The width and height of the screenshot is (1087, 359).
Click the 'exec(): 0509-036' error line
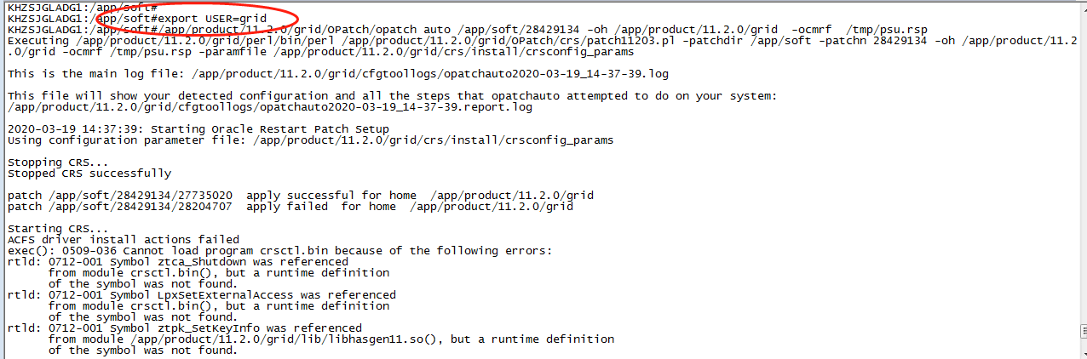point(279,250)
